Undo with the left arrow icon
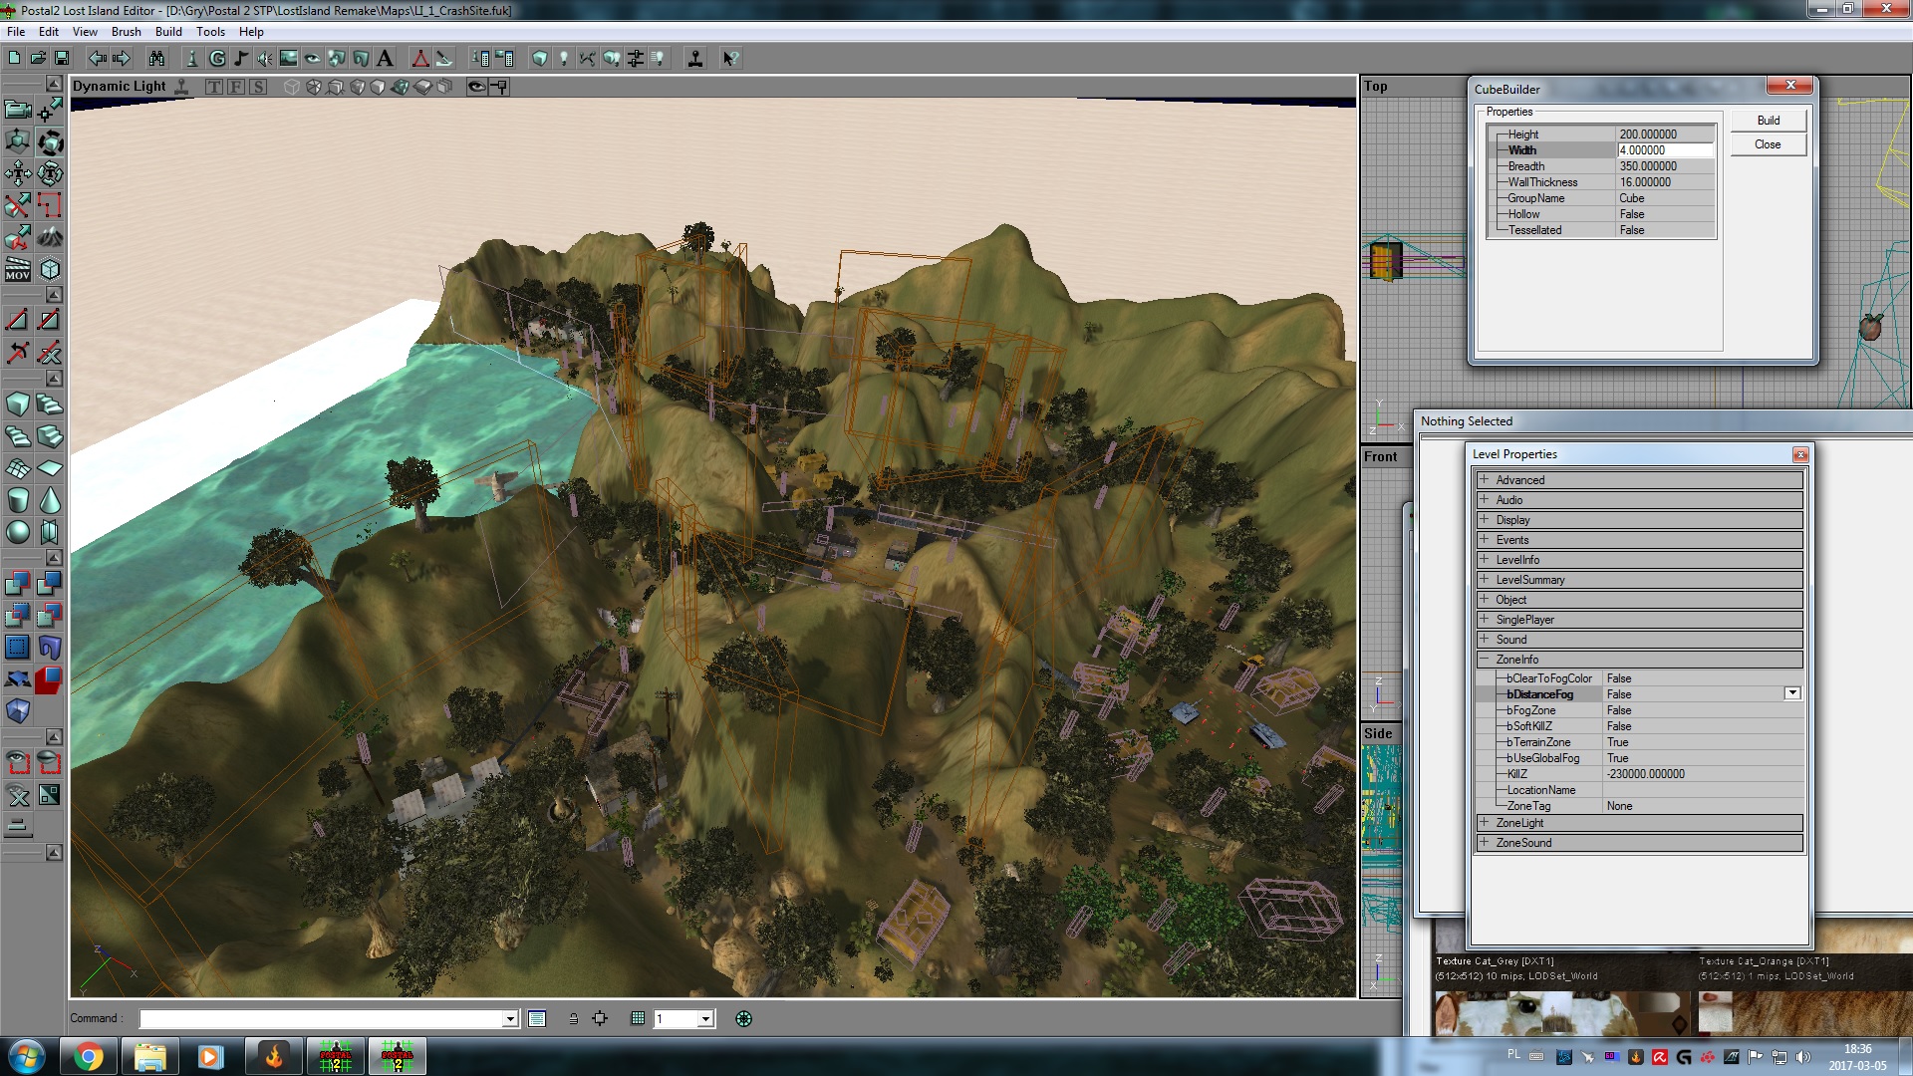Viewport: 1913px width, 1076px height. click(98, 58)
